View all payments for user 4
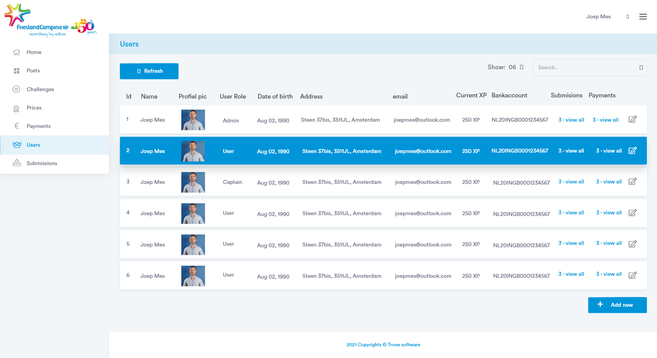The image size is (657, 358). coord(608,213)
